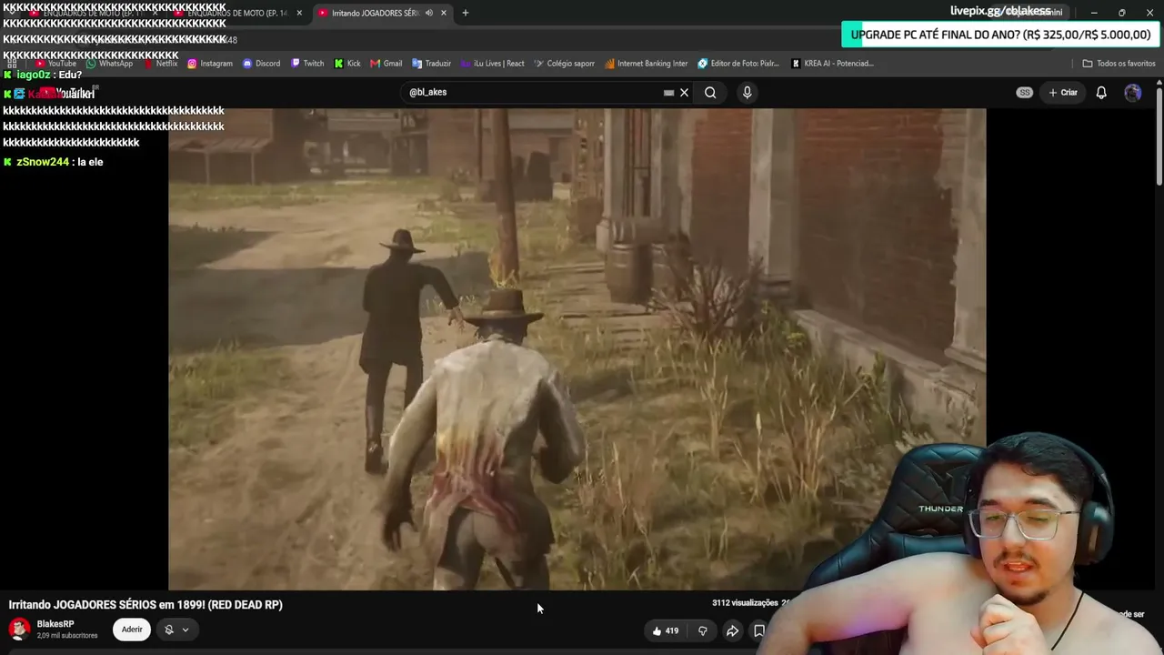The width and height of the screenshot is (1164, 655).
Task: Clear the YouTube search text
Action: [x=685, y=92]
